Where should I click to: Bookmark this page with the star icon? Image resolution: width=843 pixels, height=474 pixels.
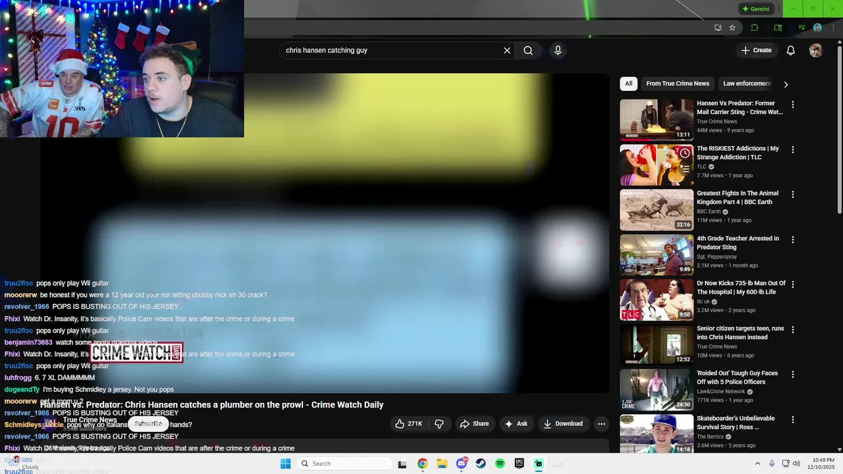(732, 28)
